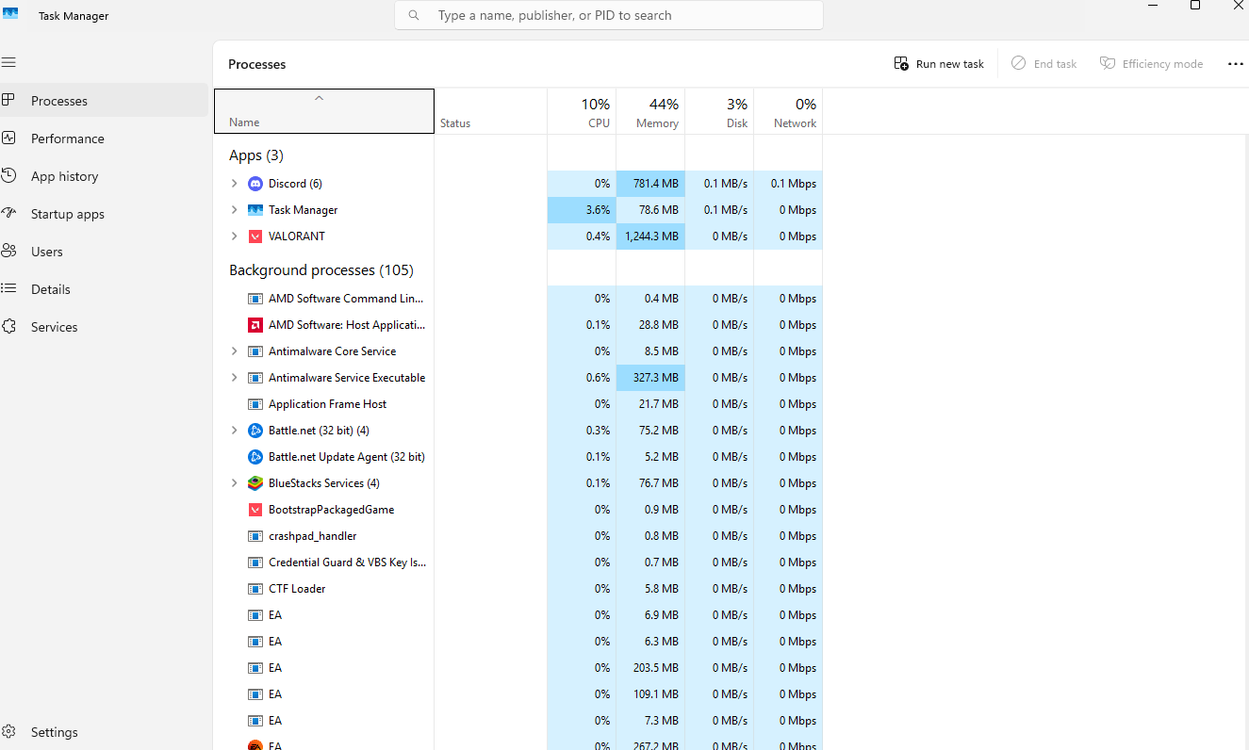Screen dimensions: 1249x750
Task: Click the Efficiency mode button
Action: click(1151, 64)
